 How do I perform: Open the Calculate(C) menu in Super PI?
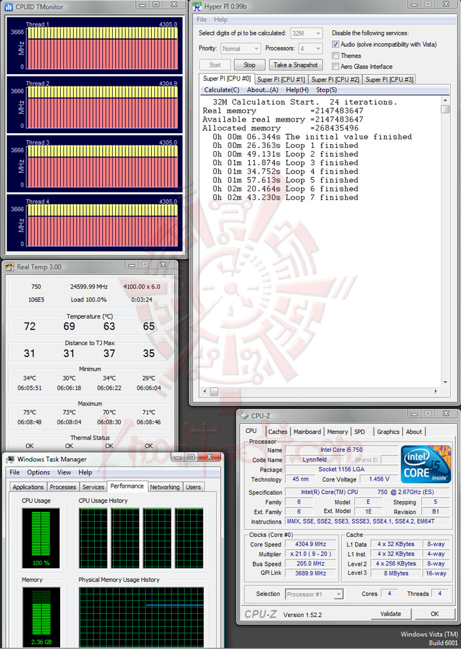pos(222,90)
